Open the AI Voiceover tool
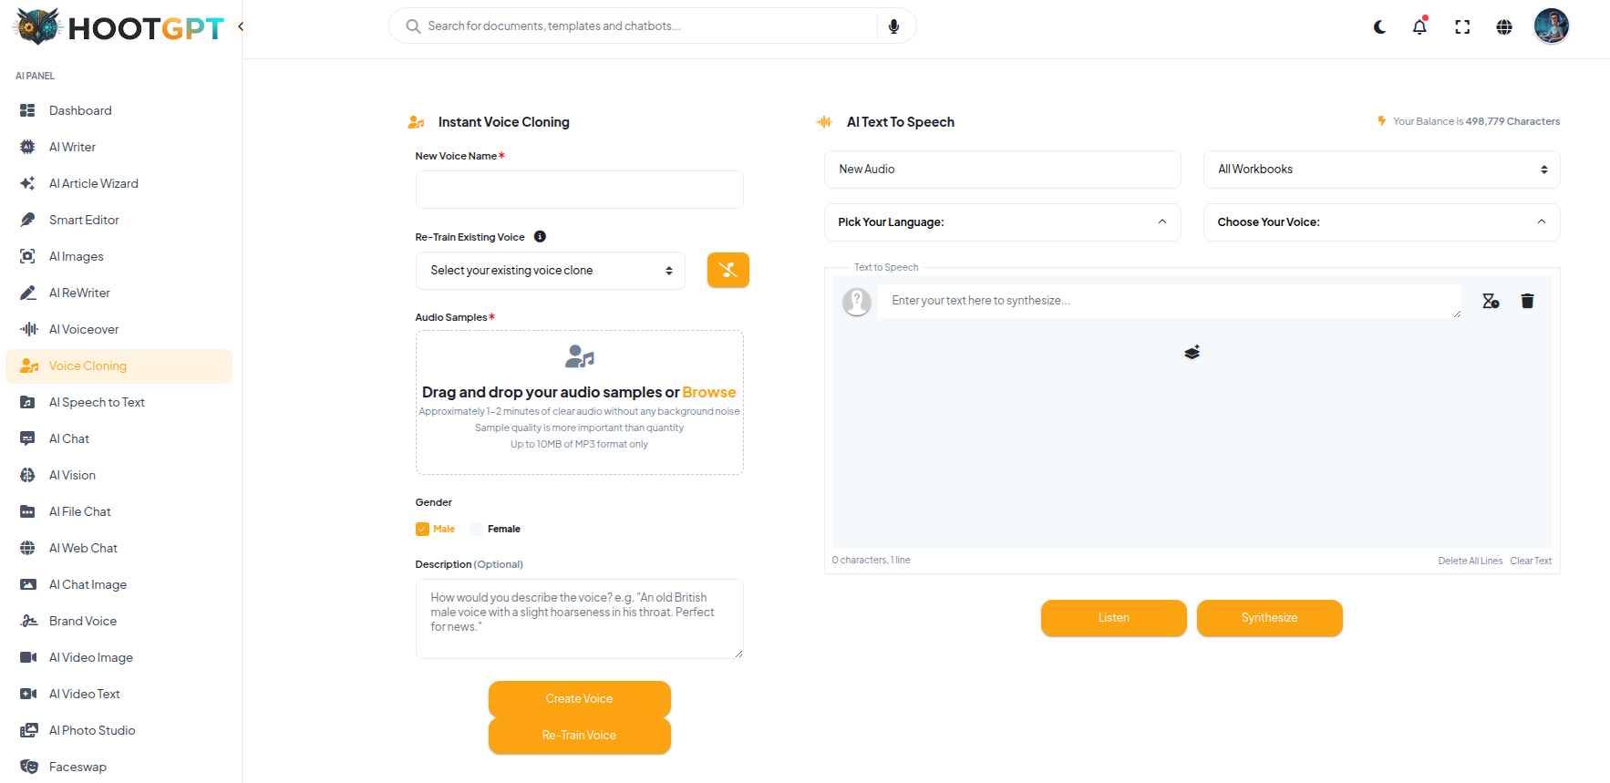 [x=80, y=329]
